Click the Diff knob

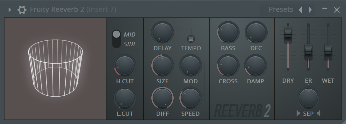(162, 98)
